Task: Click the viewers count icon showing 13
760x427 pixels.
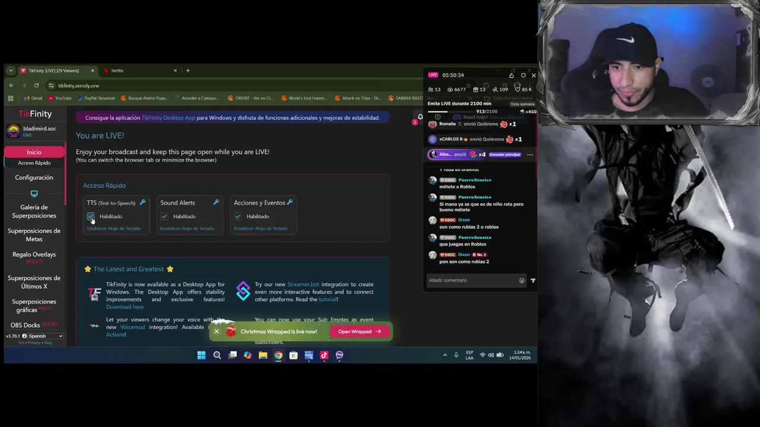Action: [430, 90]
